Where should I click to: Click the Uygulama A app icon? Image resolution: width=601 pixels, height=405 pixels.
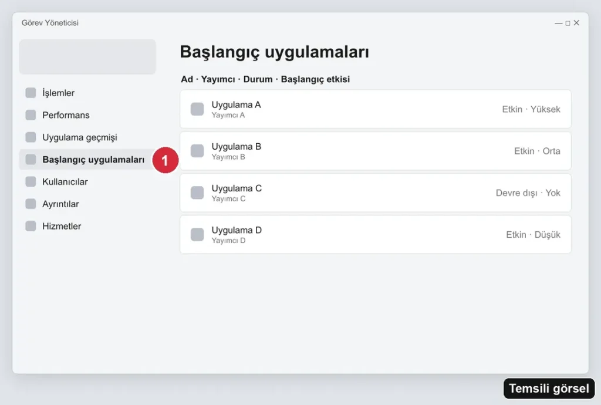point(197,109)
